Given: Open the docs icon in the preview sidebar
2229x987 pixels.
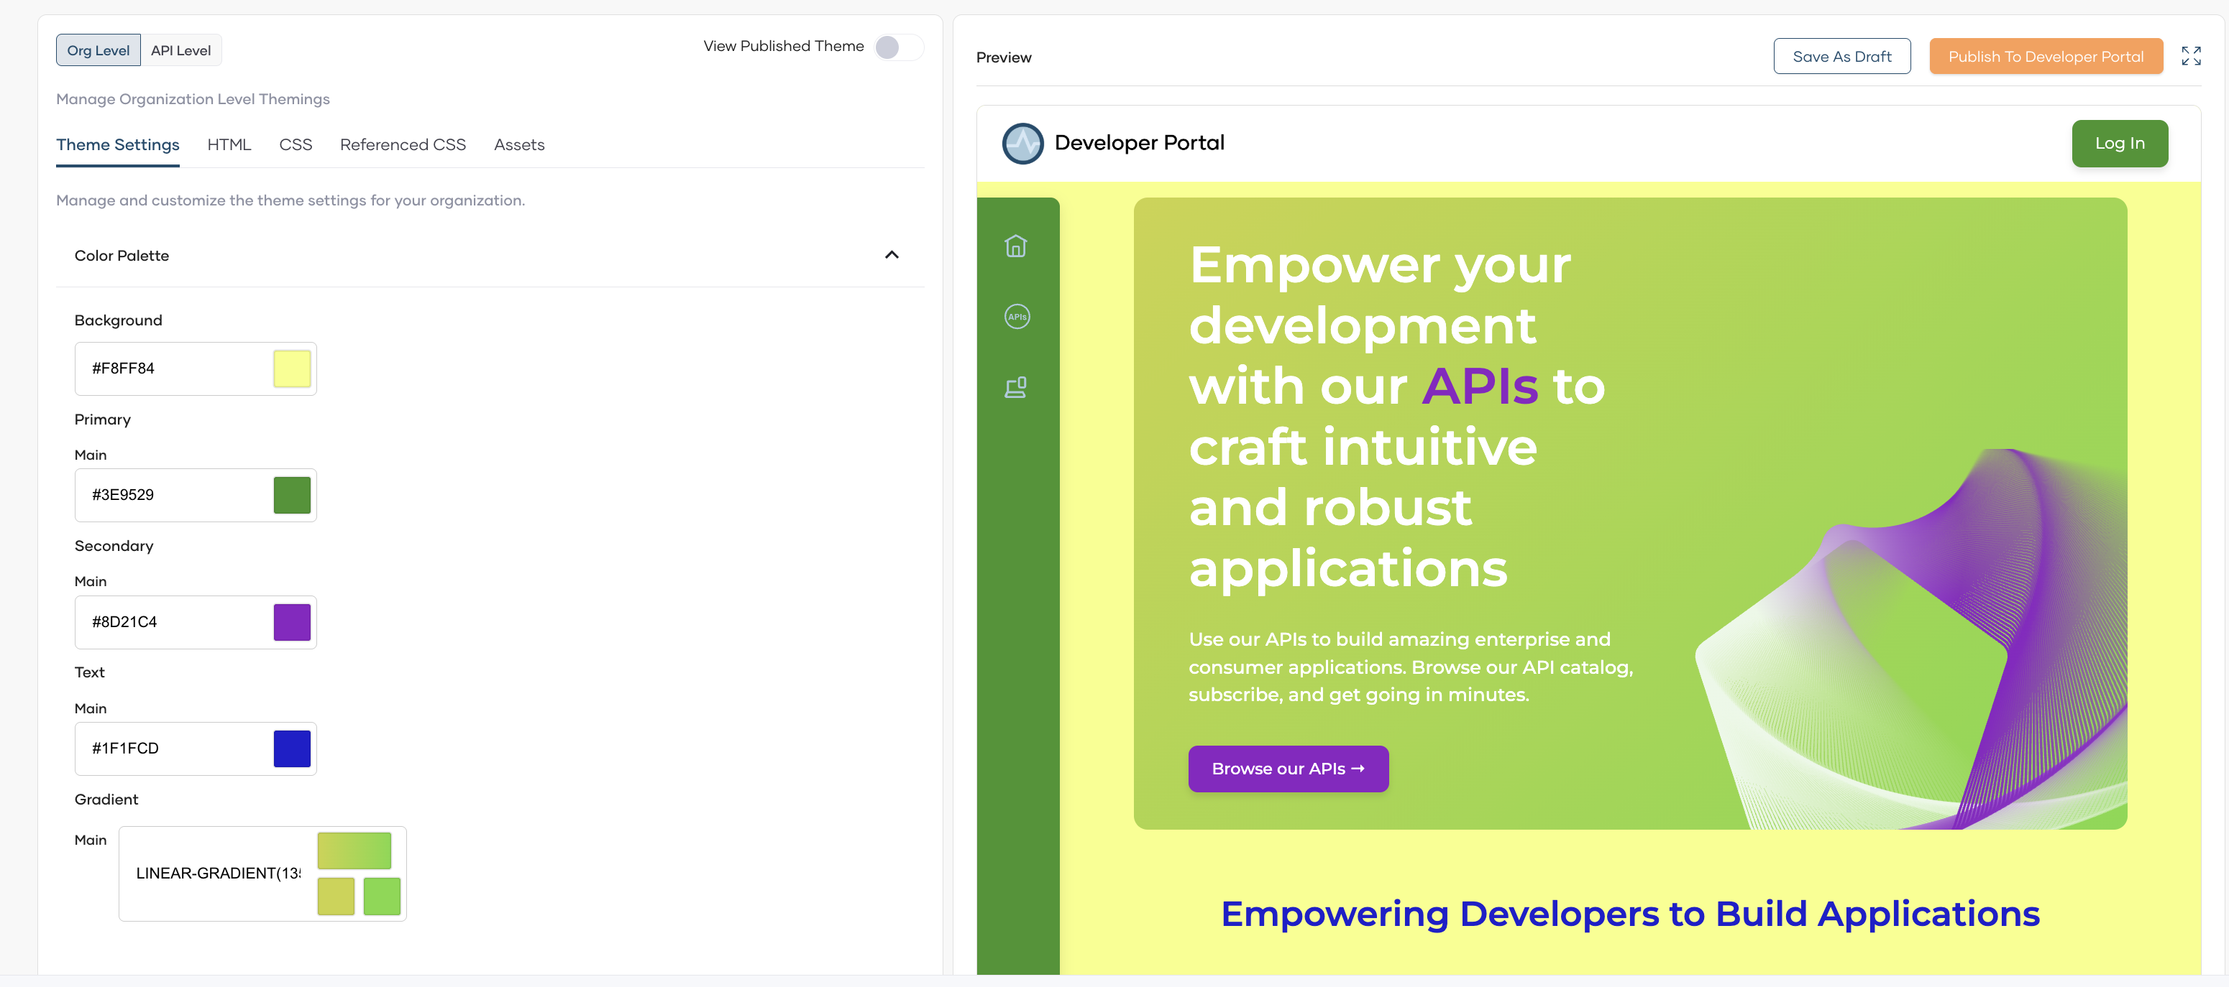Looking at the screenshot, I should click(x=1016, y=387).
